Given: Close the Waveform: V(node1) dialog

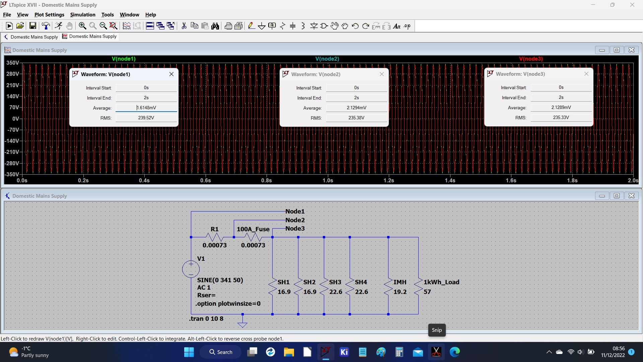Looking at the screenshot, I should [171, 74].
